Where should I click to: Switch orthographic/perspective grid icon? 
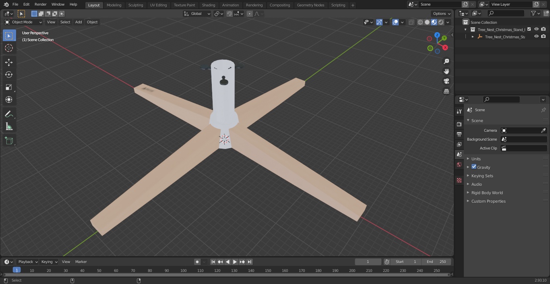point(446,91)
